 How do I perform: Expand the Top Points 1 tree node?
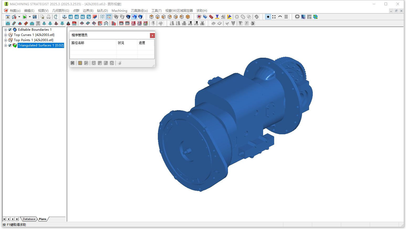(x=6, y=40)
